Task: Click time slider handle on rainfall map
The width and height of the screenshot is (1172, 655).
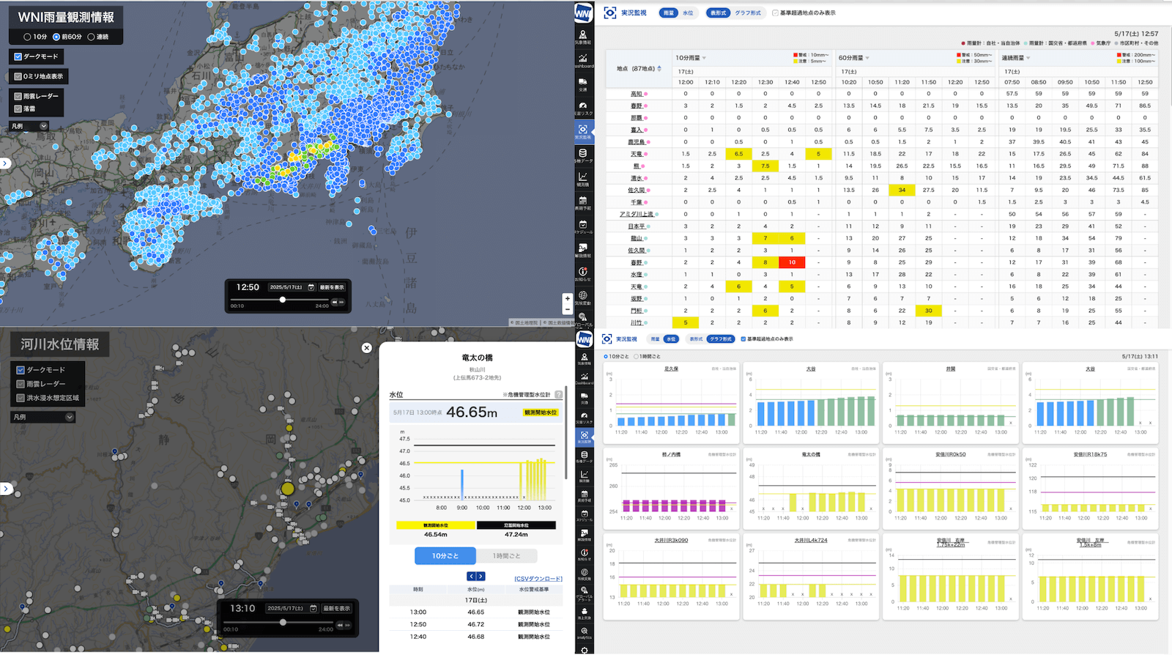Action: click(283, 300)
